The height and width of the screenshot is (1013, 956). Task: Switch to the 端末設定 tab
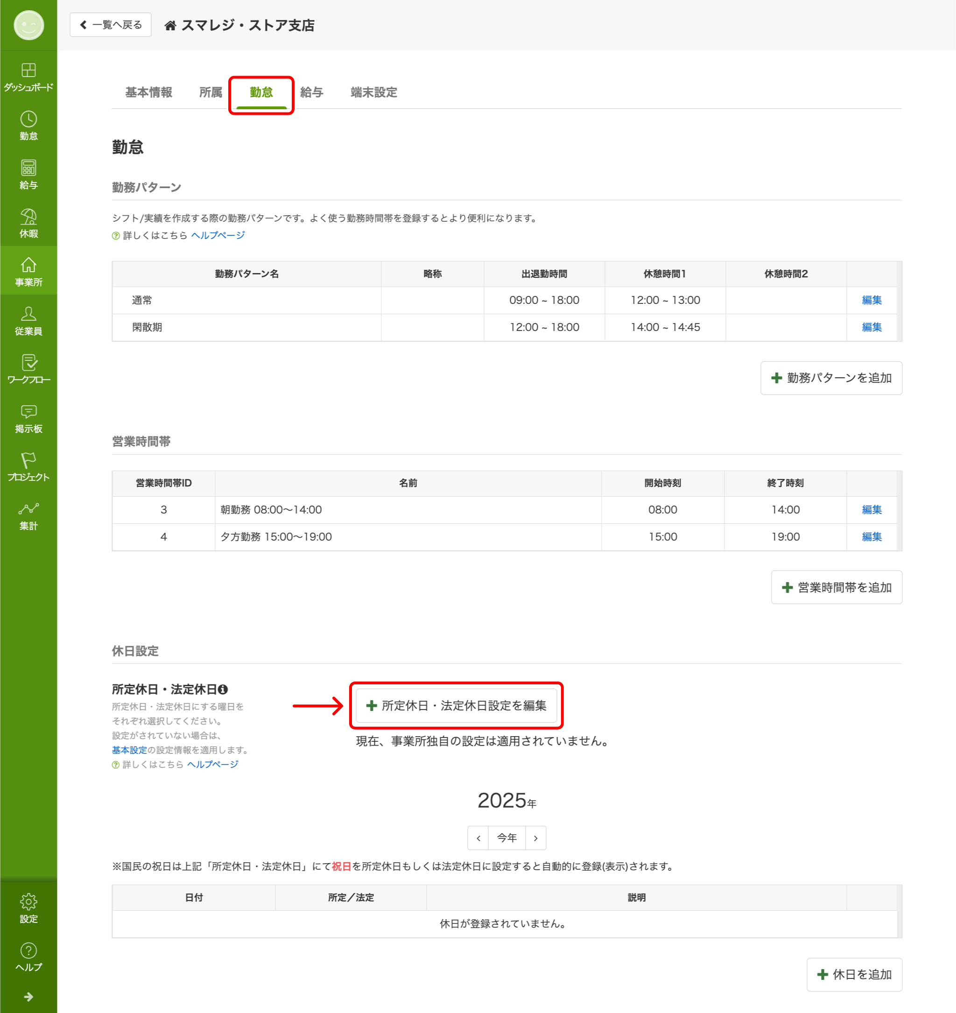click(373, 92)
